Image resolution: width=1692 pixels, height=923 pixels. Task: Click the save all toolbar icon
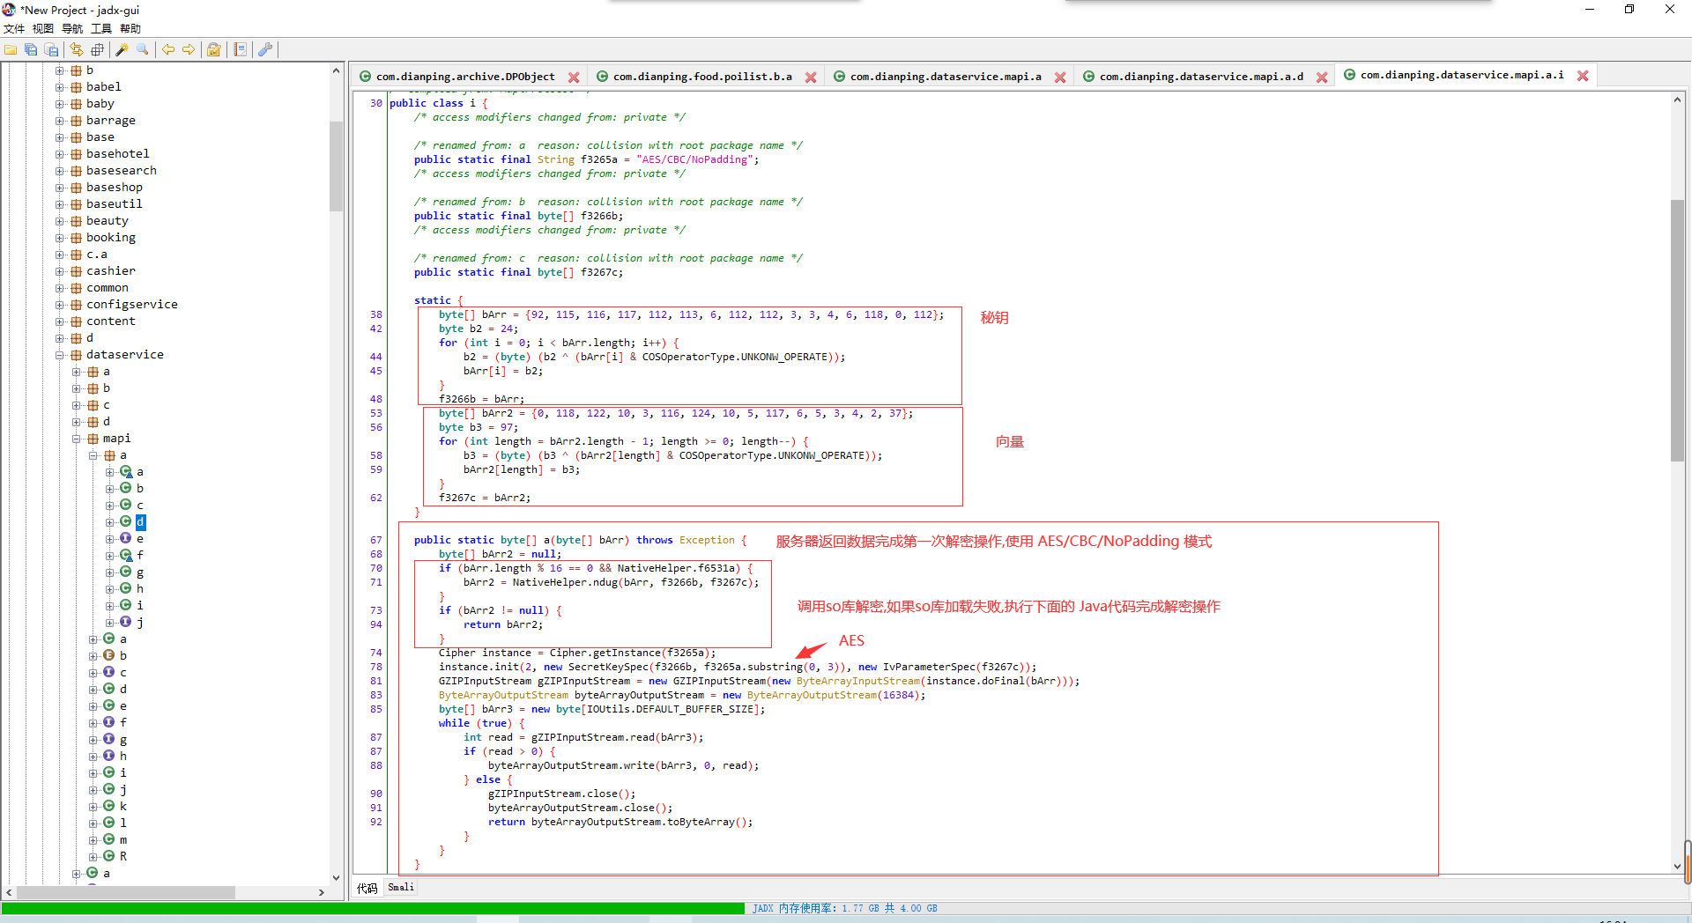[x=31, y=50]
